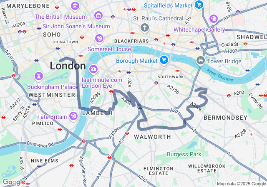Select the Tower Bridge landmark icon
The height and width of the screenshot is (187, 267).
pyautogui.click(x=201, y=61)
